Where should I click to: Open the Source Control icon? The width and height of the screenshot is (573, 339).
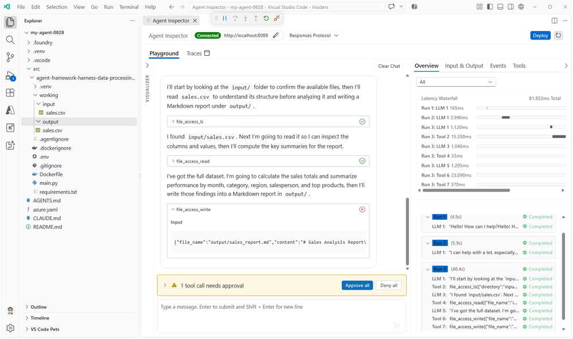[10, 57]
